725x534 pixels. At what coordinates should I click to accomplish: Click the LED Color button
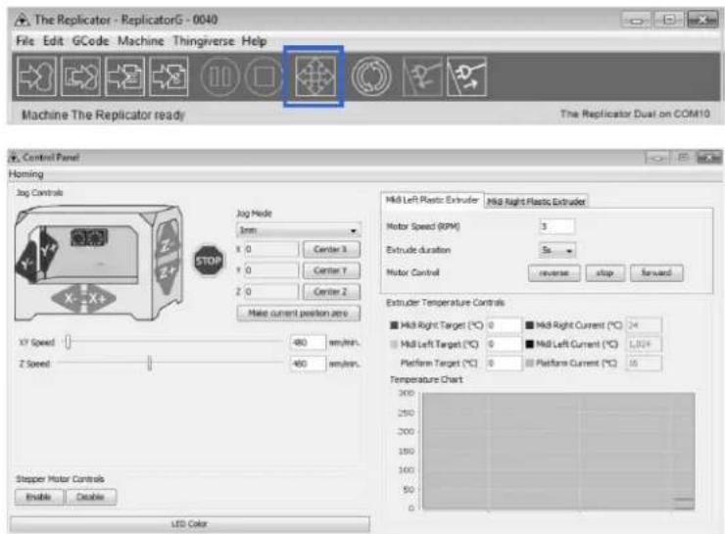click(189, 524)
